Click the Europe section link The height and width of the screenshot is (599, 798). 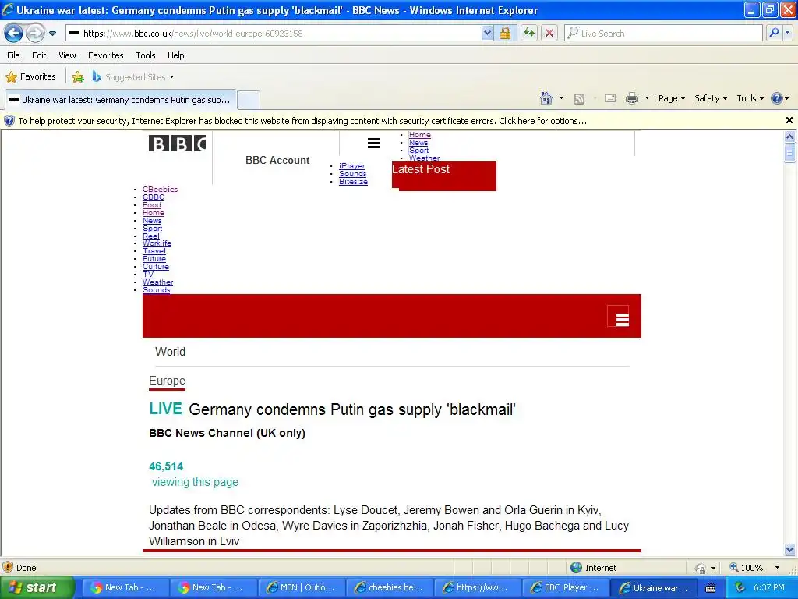167,381
